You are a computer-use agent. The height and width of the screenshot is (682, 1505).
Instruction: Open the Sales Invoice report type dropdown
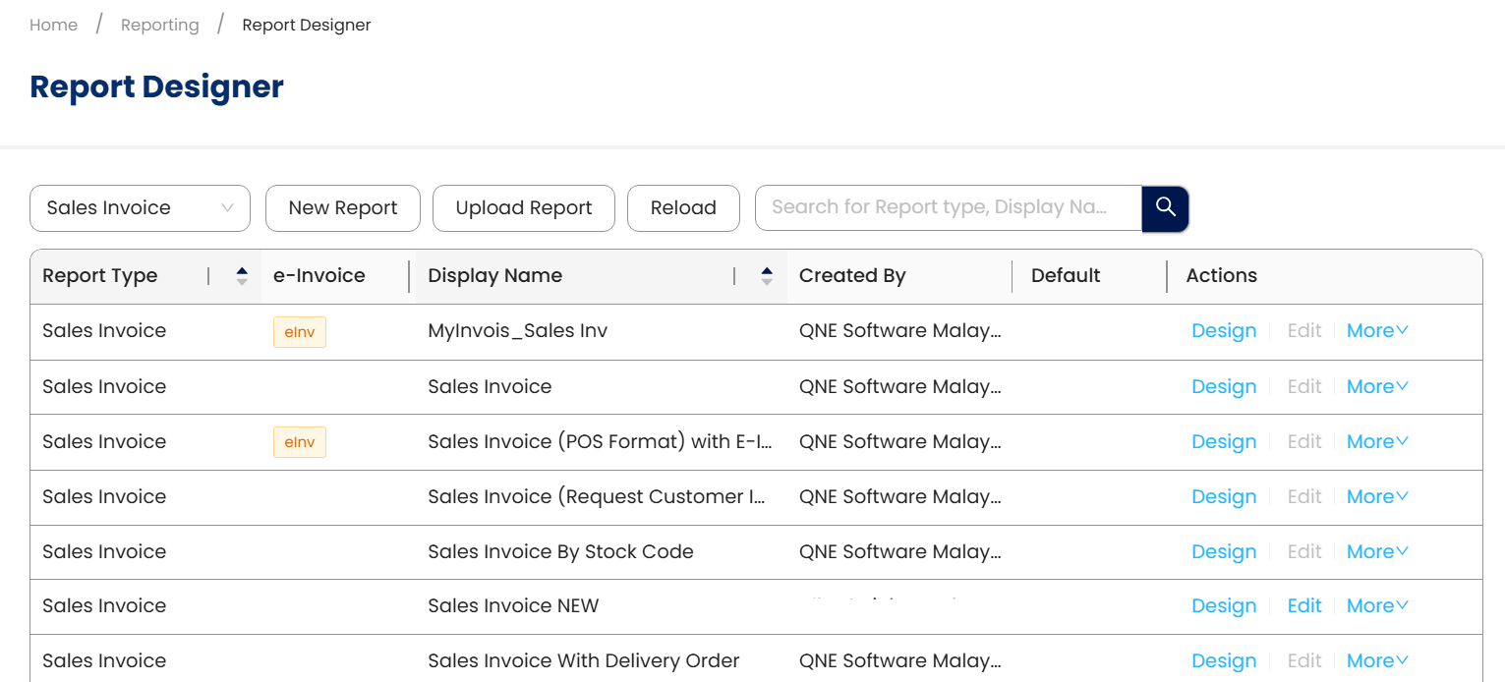point(141,208)
